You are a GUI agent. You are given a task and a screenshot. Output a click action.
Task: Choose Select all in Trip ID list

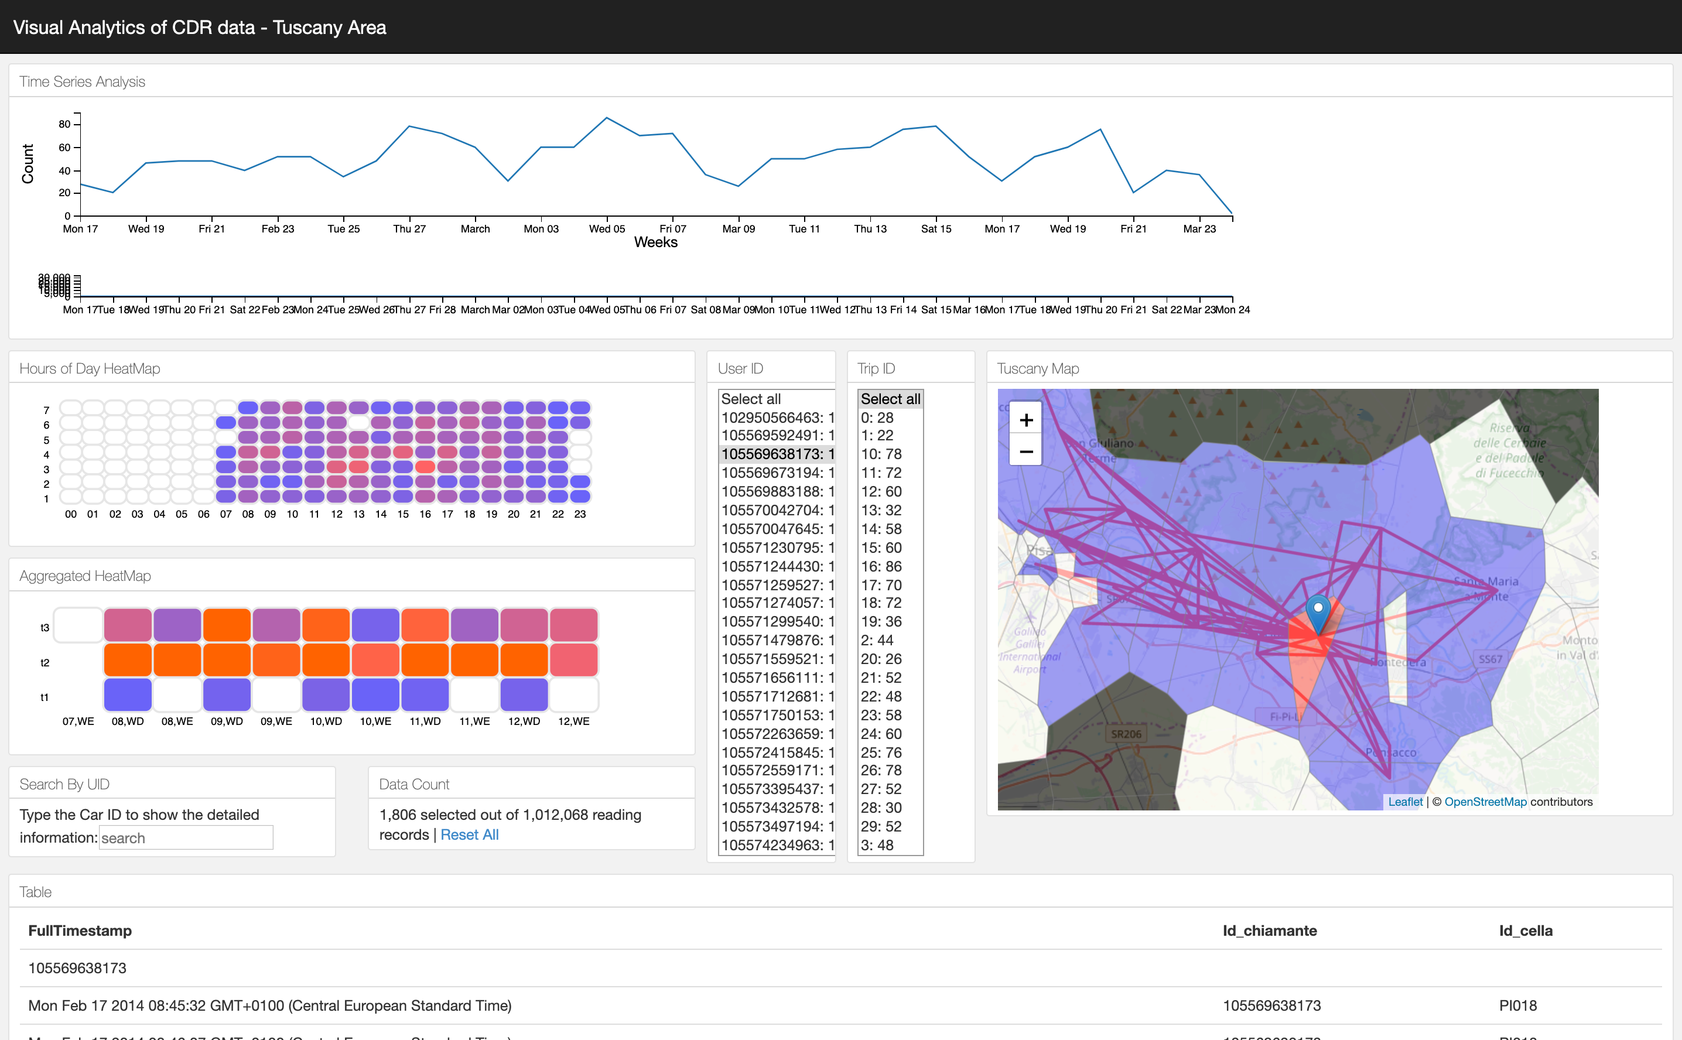890,399
